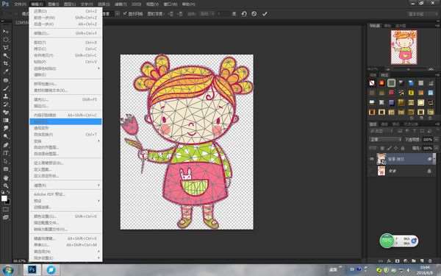Screen dimensions: 441x276
Task: Expand the Purge submenu
Action: tap(65, 185)
